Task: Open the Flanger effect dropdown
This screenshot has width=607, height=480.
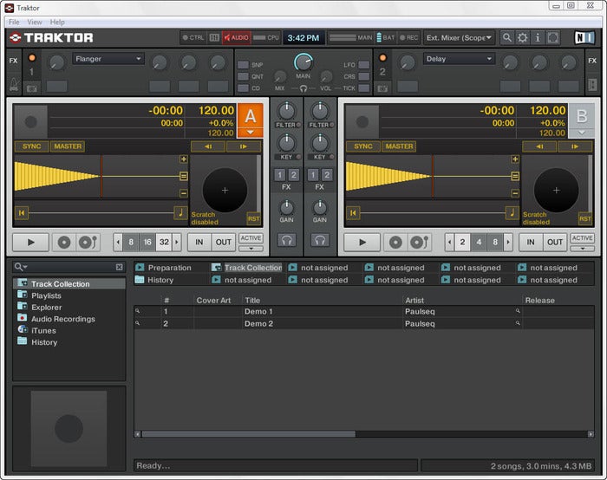Action: click(108, 59)
